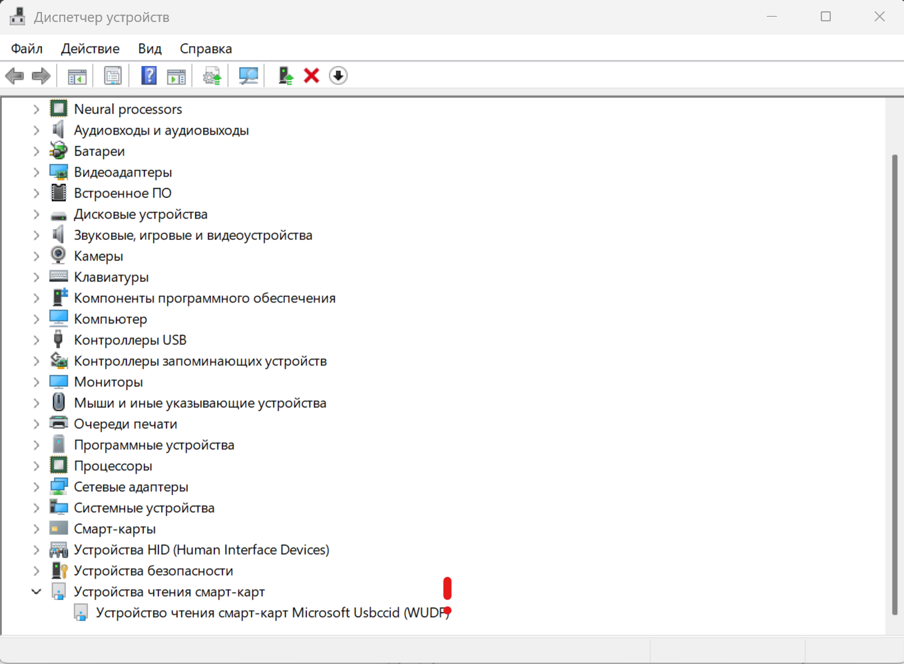
Task: Click the Update driver toolbar icon
Action: click(x=212, y=76)
